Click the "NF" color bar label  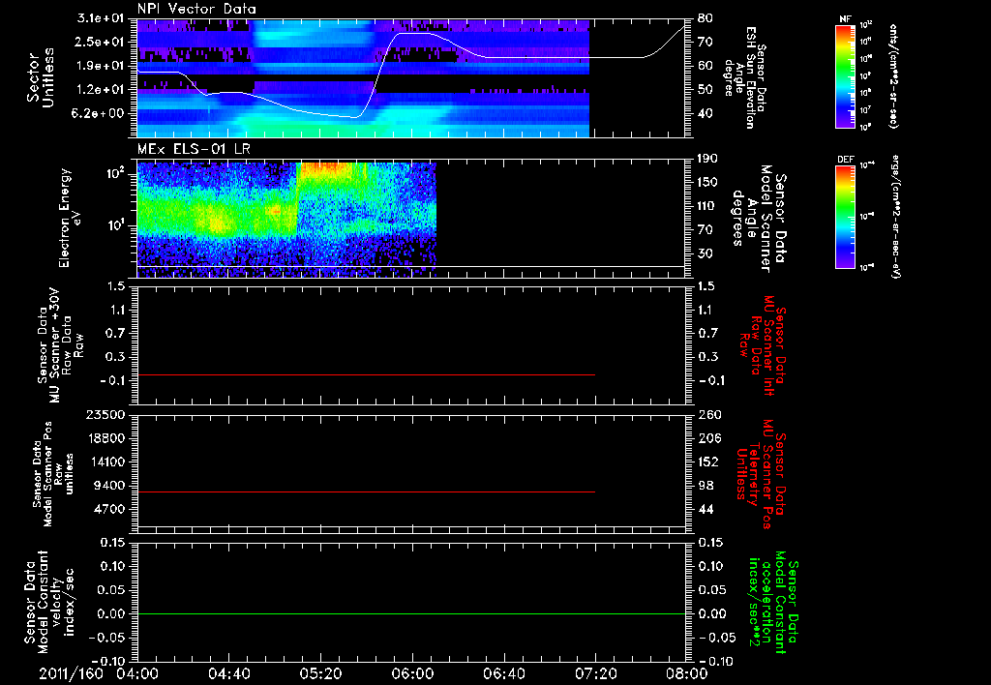click(846, 19)
